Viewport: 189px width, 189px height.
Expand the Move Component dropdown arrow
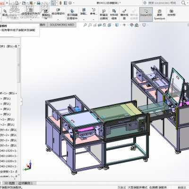point(58,20)
